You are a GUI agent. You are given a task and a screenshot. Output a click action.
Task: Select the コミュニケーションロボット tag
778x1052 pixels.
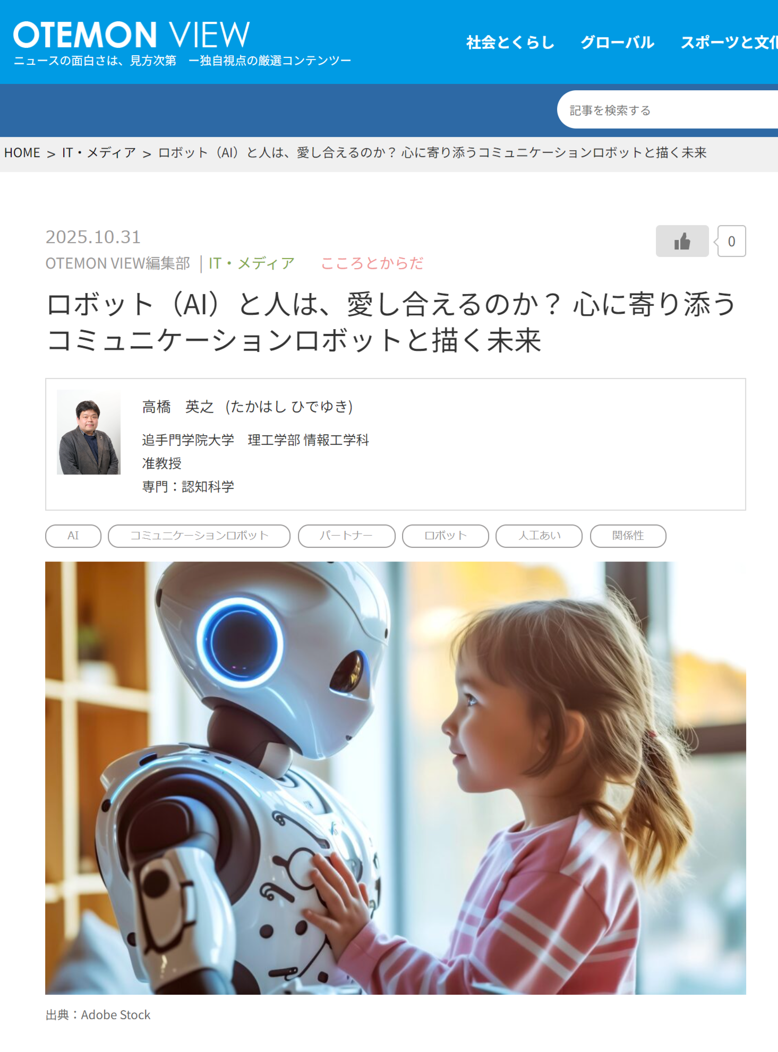(x=199, y=536)
